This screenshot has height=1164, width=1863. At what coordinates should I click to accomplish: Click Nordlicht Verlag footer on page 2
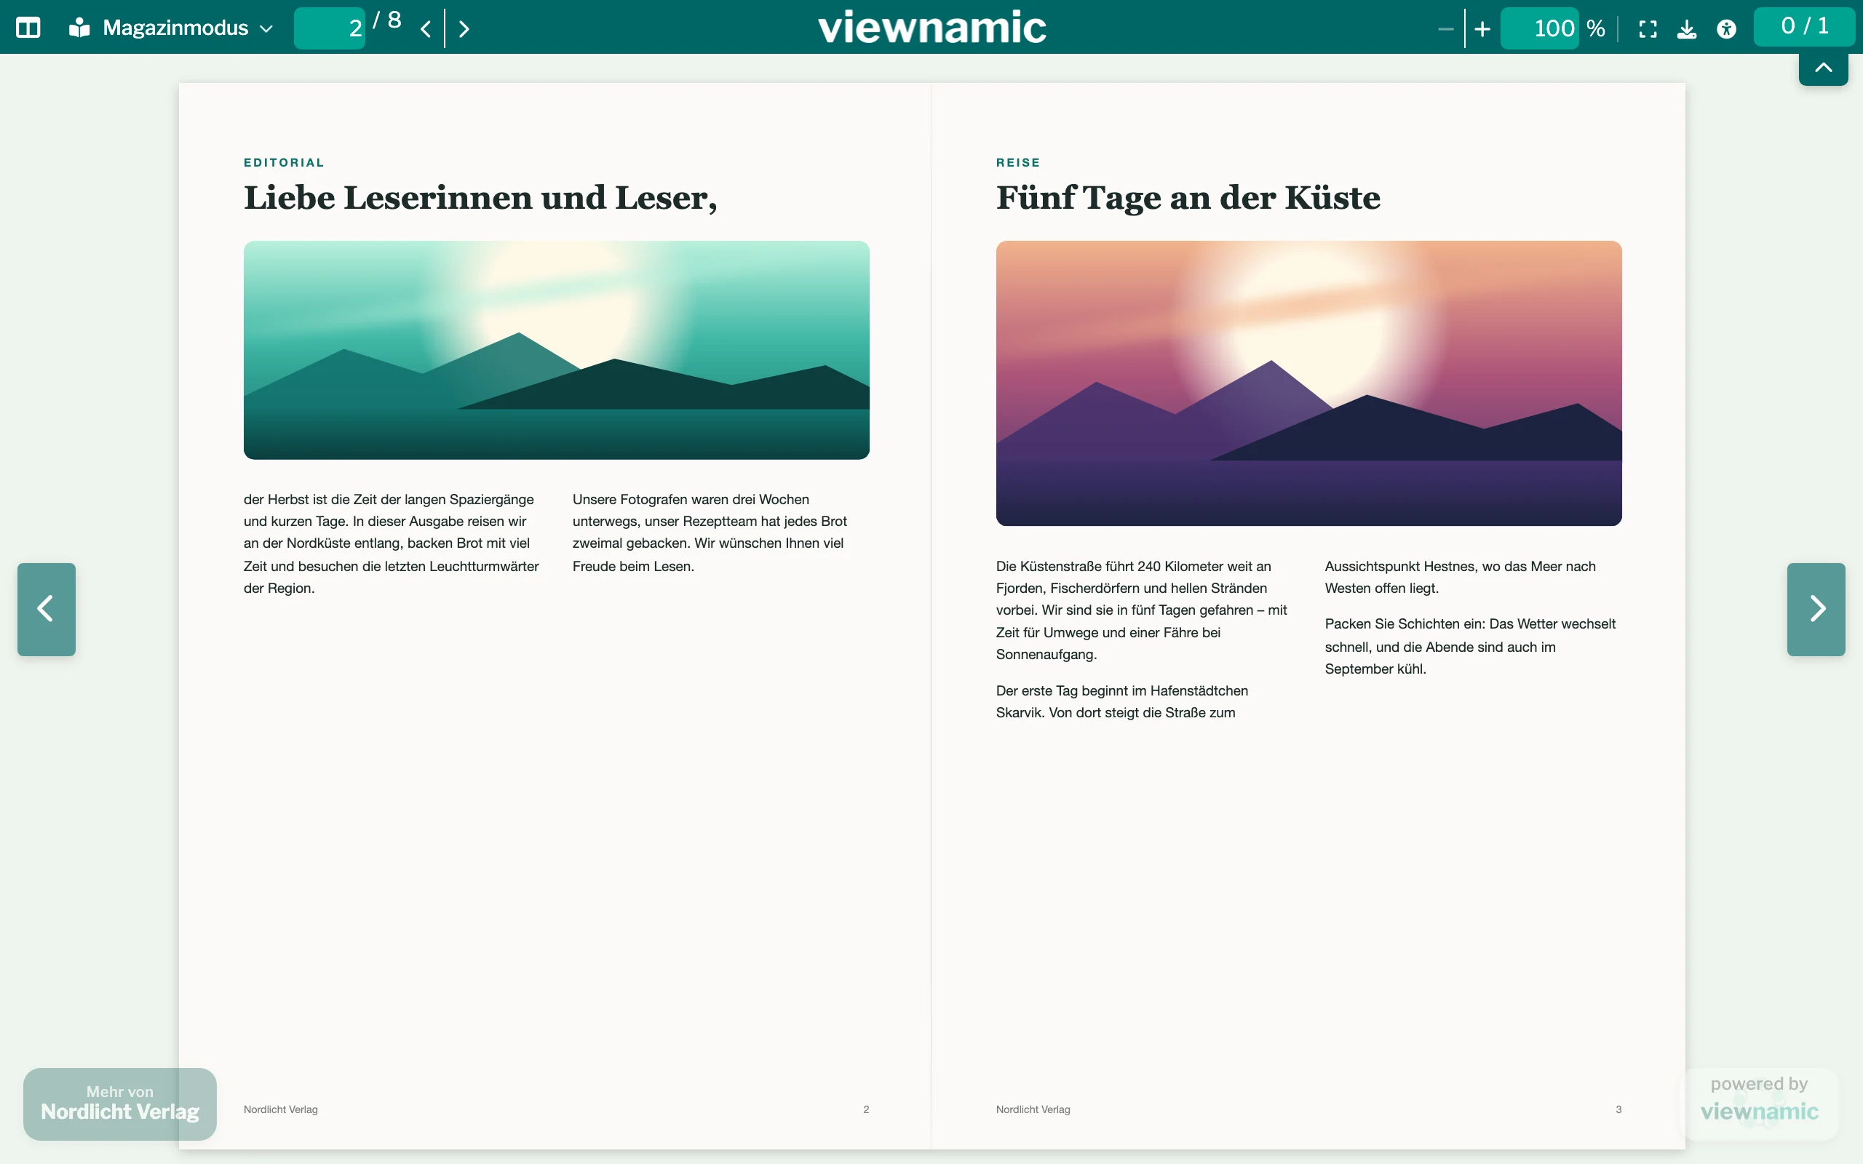[281, 1109]
